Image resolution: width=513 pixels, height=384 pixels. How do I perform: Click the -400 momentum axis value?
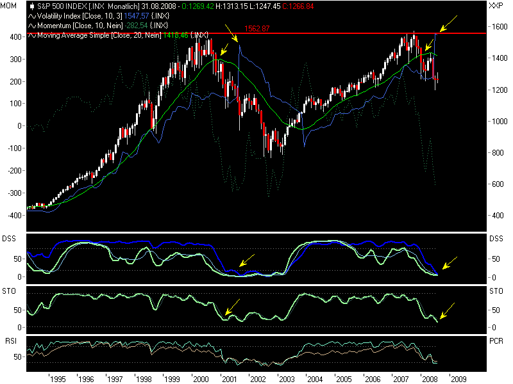pos(14,215)
